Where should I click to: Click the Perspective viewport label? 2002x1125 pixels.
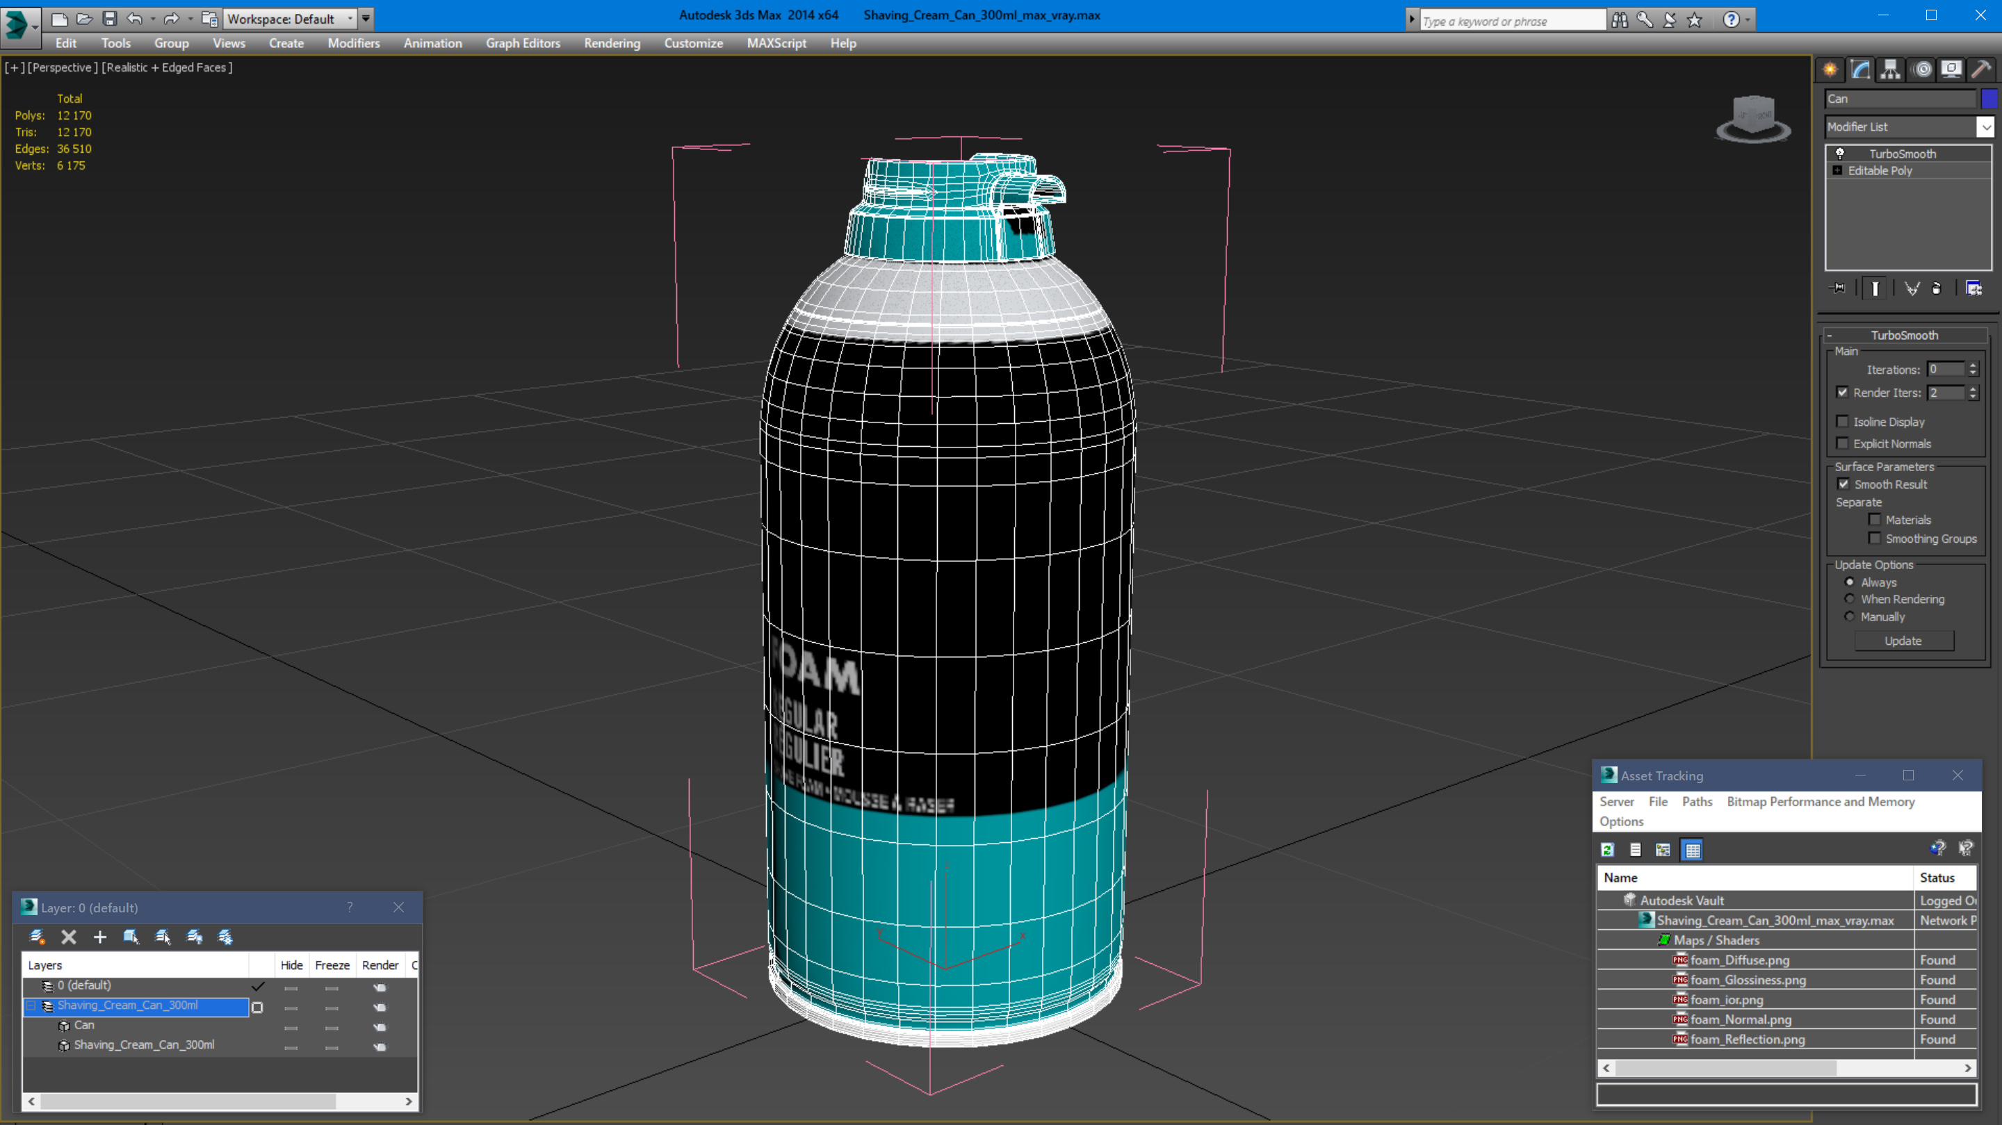[x=63, y=67]
